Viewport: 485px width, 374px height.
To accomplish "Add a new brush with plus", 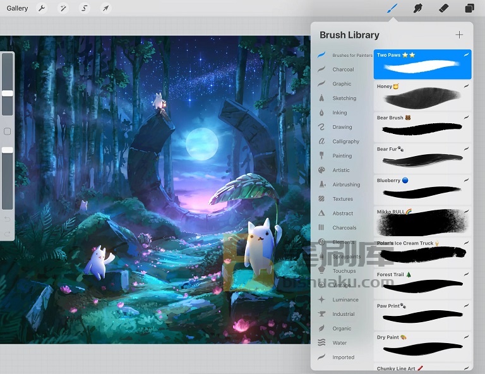I will (x=459, y=35).
